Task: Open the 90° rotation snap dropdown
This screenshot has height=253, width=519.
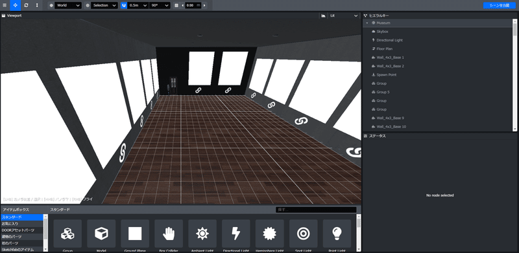Action: [160, 6]
